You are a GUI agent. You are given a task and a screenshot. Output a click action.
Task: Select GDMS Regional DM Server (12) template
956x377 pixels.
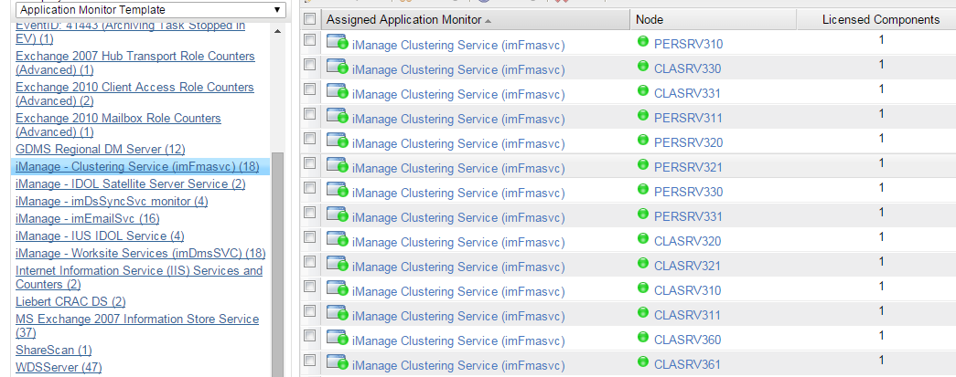[x=101, y=149]
